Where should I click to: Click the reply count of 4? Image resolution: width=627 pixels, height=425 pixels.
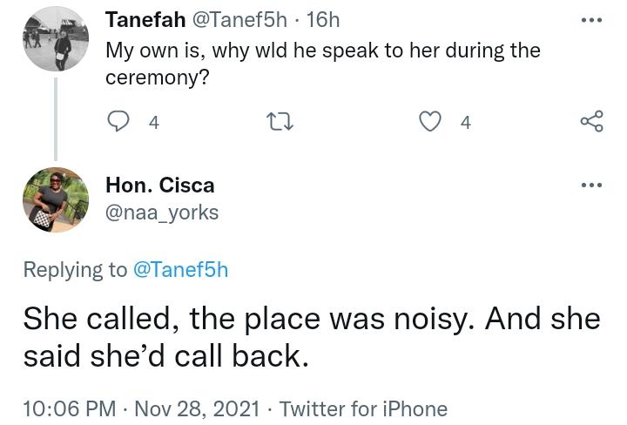click(x=154, y=123)
